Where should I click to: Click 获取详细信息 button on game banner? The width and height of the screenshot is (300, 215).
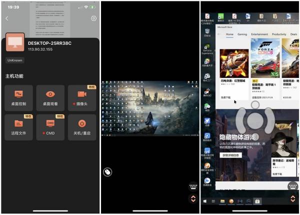(x=230, y=155)
